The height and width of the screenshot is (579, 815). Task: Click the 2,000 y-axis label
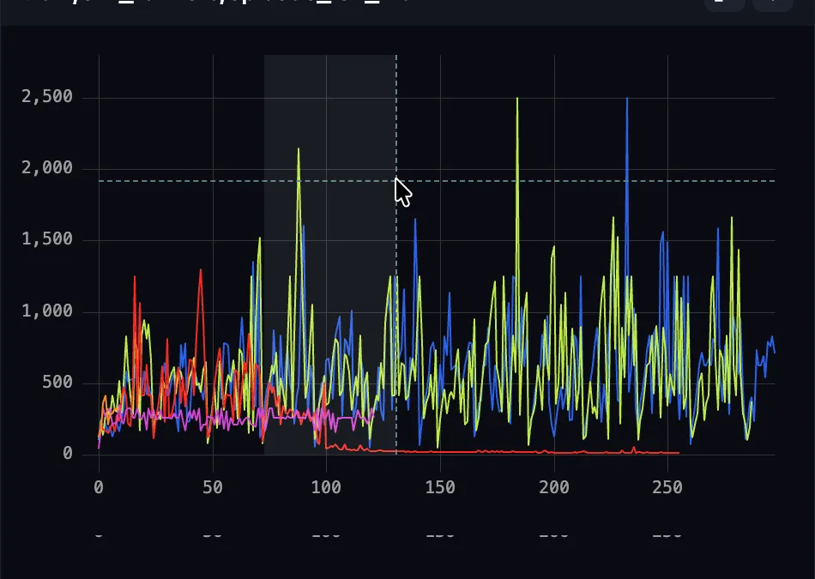pyautogui.click(x=47, y=168)
